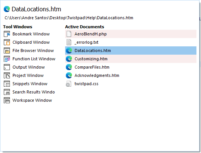
Task: Click the Function List Window icon
Action: click(7, 59)
